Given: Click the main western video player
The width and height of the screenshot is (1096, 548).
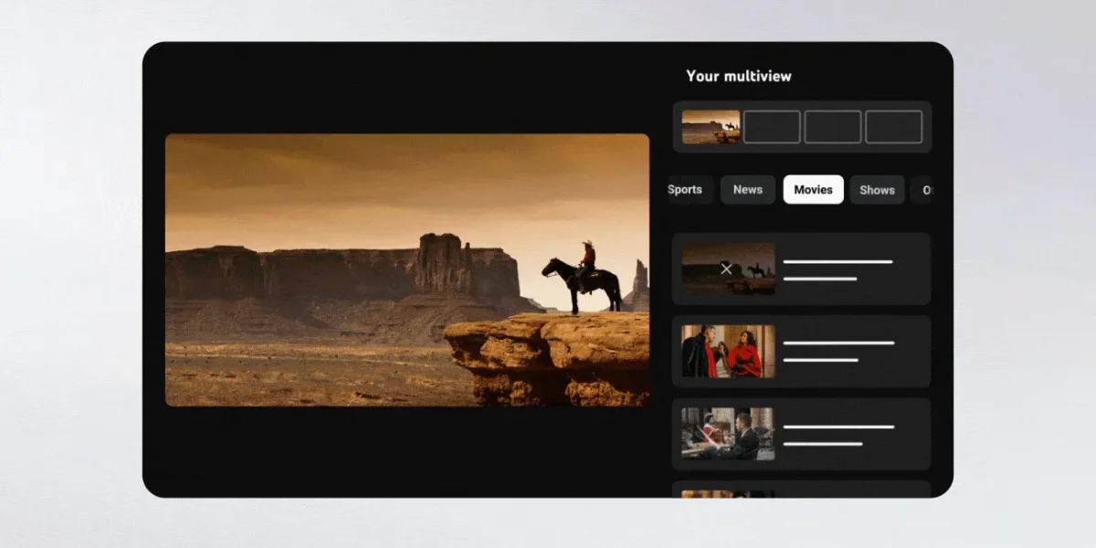Looking at the screenshot, I should tap(406, 269).
